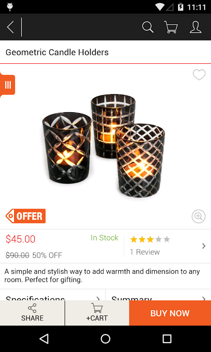The height and width of the screenshot is (352, 211).
Task: Expand reviews with the chevron arrow
Action: [x=204, y=246]
